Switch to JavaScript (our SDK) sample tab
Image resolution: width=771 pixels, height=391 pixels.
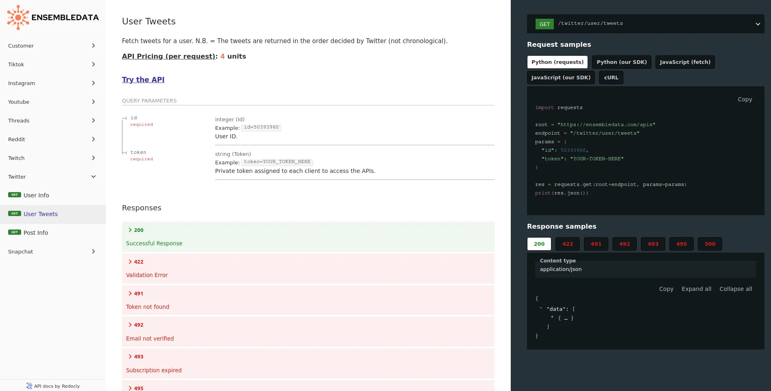[561, 77]
